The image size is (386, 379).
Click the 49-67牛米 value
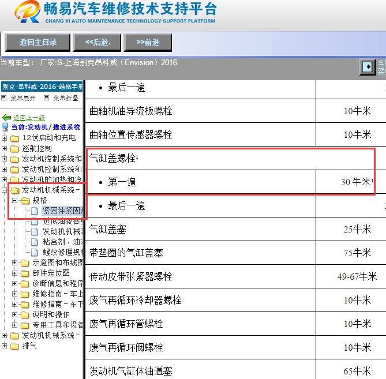tap(357, 276)
